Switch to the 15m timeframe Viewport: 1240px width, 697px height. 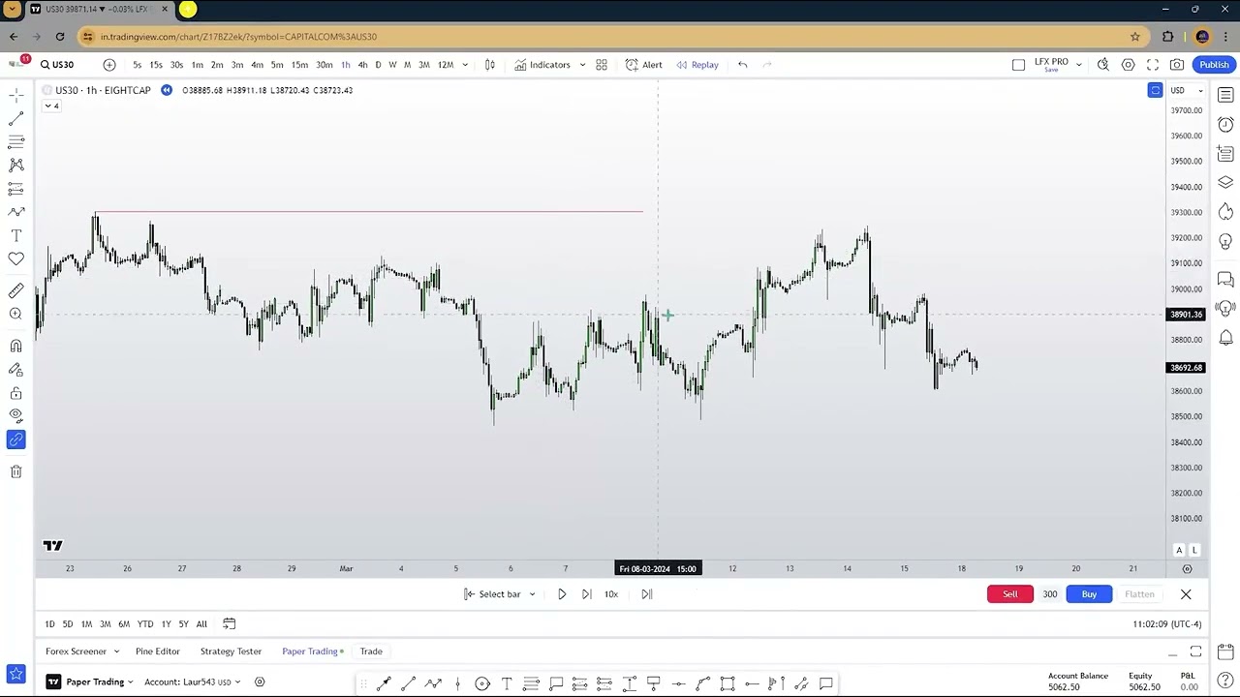tap(299, 65)
